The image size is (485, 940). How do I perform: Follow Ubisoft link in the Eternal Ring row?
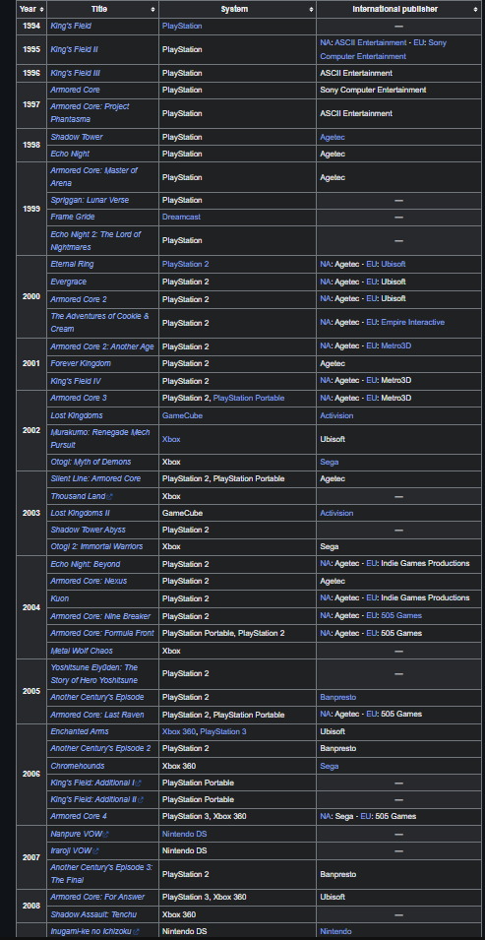394,265
